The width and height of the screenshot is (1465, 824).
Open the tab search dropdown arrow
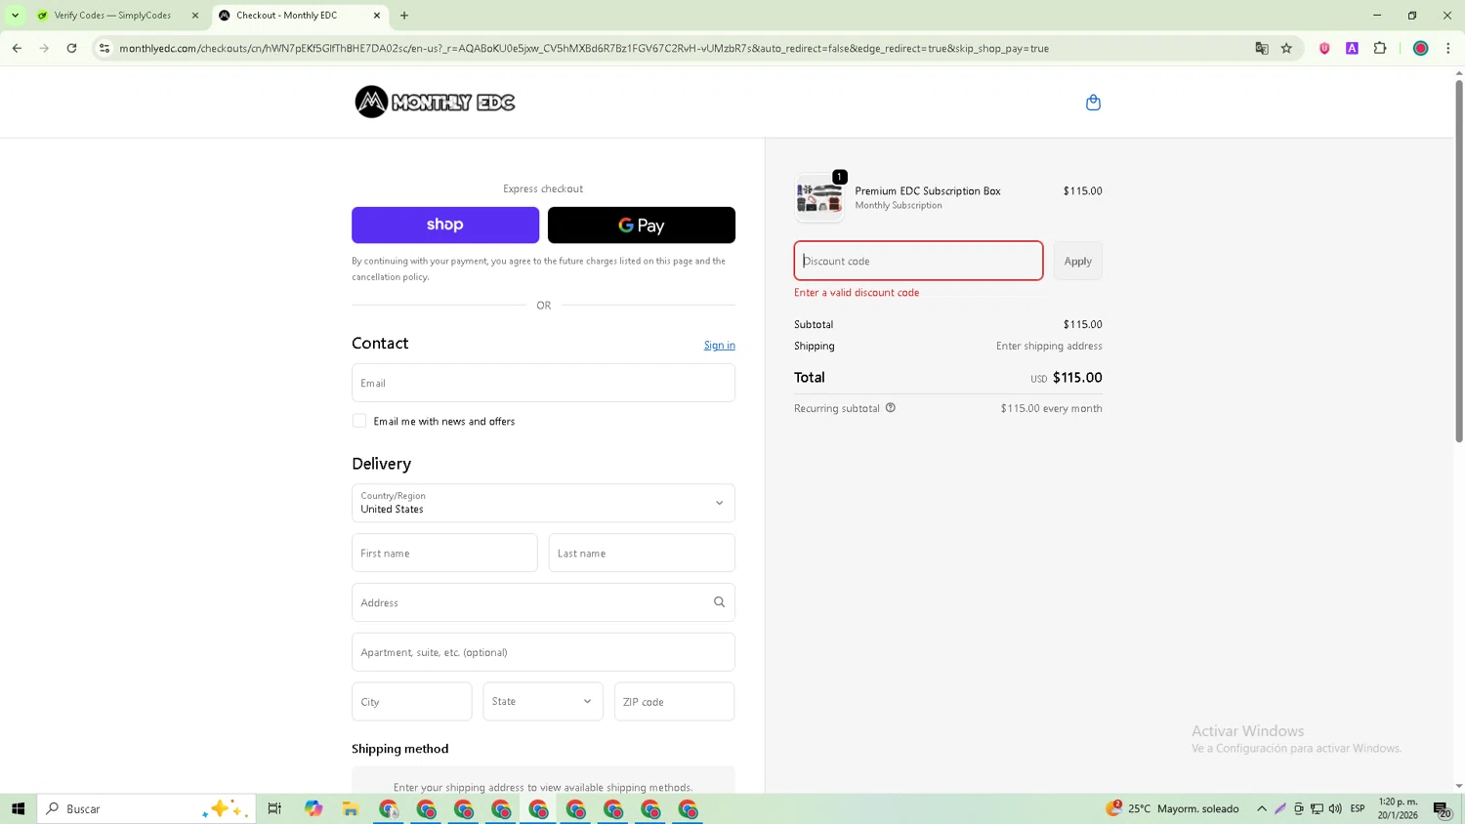click(15, 16)
